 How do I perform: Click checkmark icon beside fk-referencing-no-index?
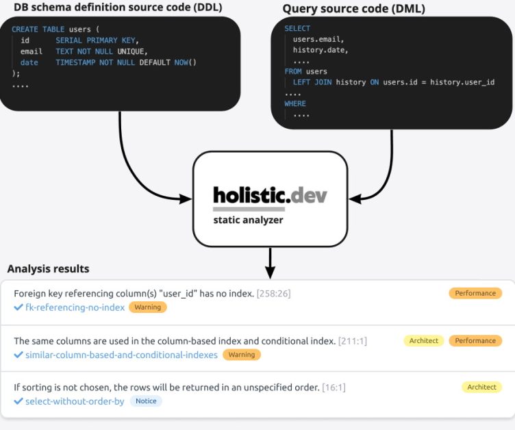click(18, 308)
